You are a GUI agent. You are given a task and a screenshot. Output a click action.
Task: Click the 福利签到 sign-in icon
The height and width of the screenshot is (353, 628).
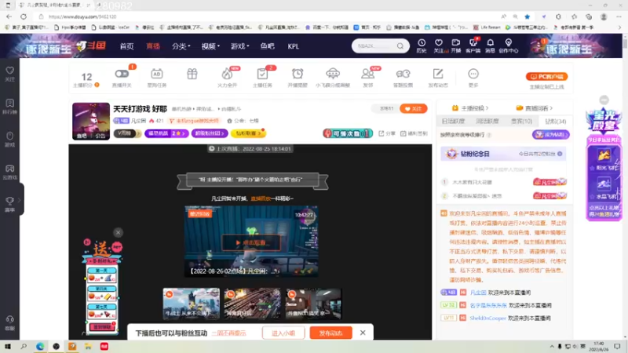414,133
